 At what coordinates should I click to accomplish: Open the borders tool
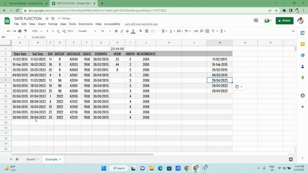[x=146, y=31]
